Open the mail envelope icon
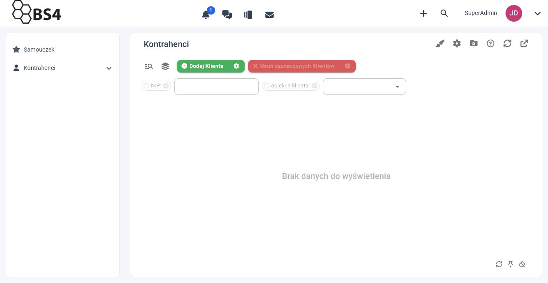 (x=269, y=15)
